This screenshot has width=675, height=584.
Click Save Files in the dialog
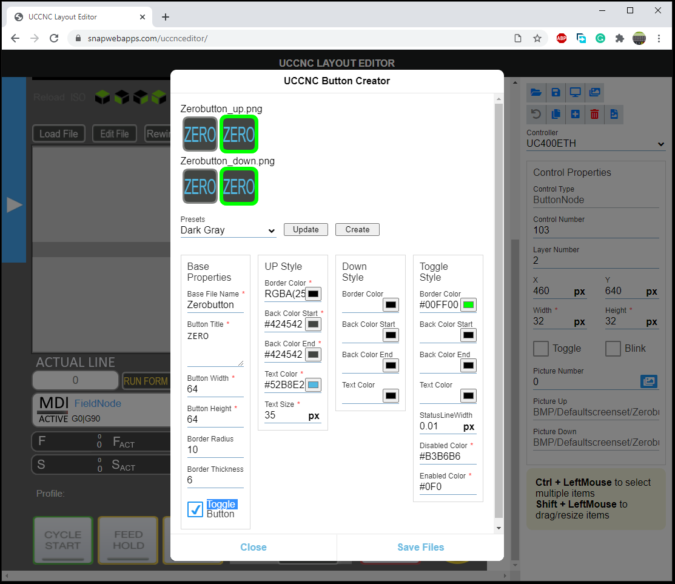(x=420, y=547)
